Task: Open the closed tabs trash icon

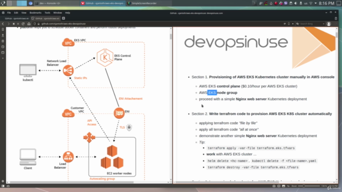Action: pos(336,18)
